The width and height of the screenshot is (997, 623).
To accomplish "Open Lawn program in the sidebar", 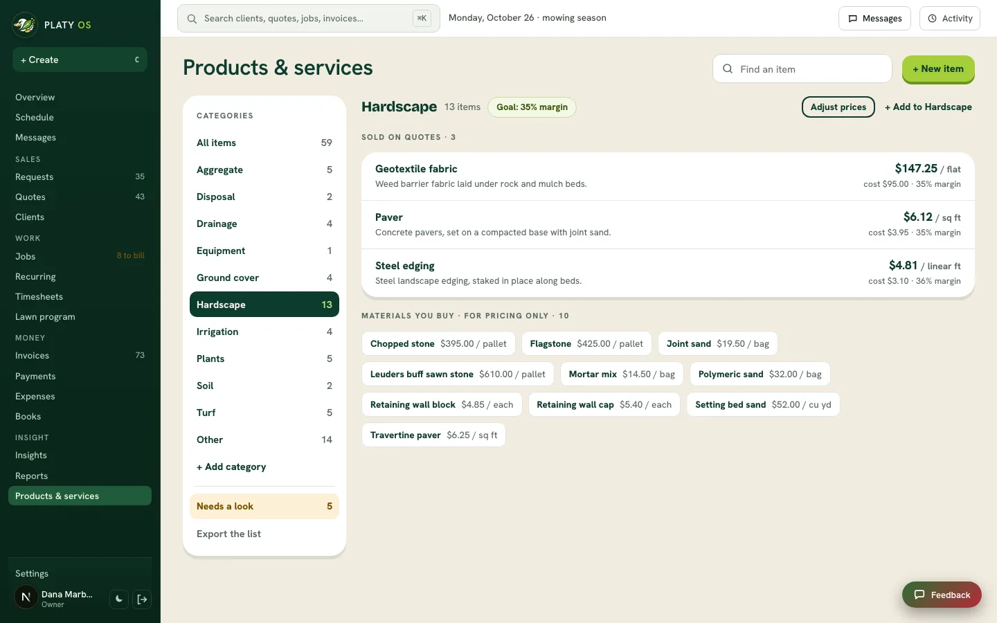I will coord(80,317).
